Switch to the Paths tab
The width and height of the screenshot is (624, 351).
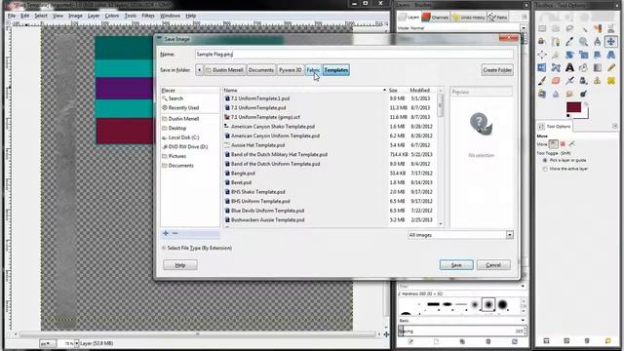498,18
